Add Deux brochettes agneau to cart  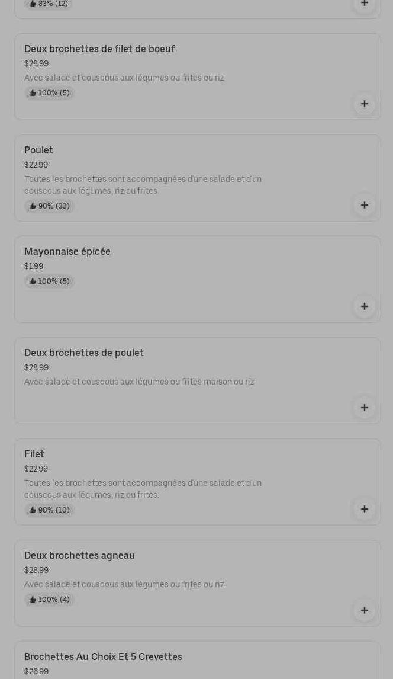click(364, 611)
